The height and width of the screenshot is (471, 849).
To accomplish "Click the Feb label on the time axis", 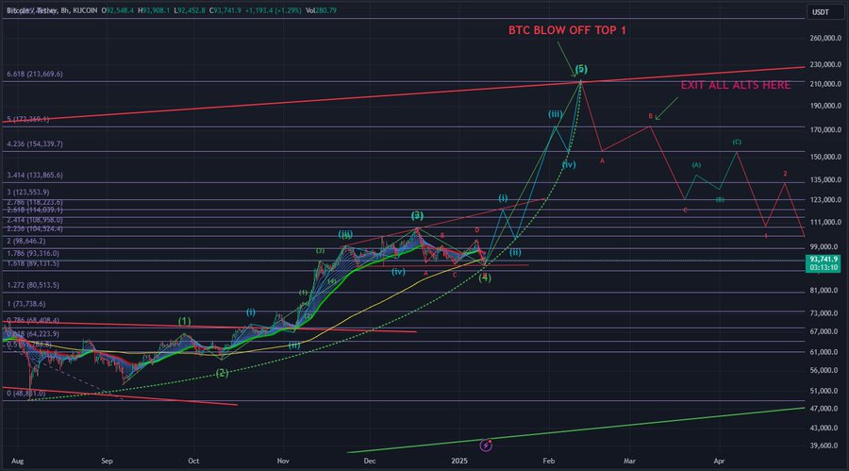I will (548, 462).
